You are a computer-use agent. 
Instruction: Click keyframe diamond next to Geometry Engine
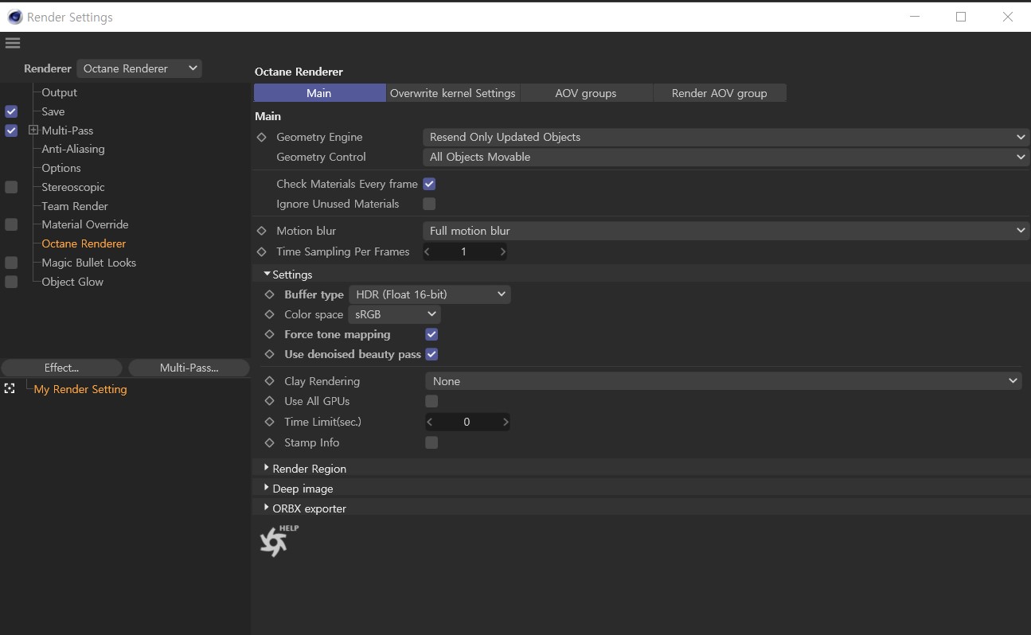click(x=262, y=137)
